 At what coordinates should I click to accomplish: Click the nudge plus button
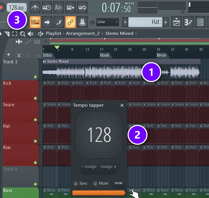pyautogui.click(x=109, y=167)
